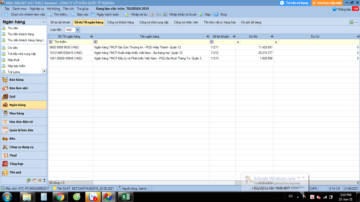Toggle pin on Số TK ngân hàng column header
The width and height of the screenshot is (360, 202).
pyautogui.click(x=91, y=37)
